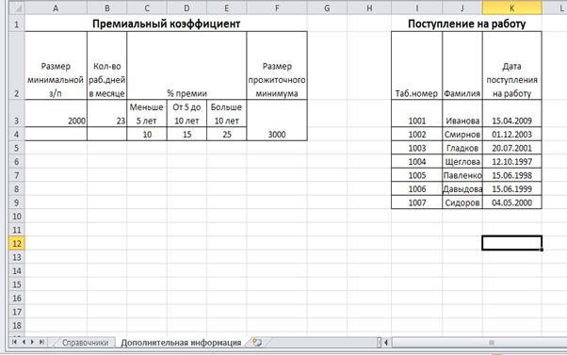Click the 'От 5 до 10 лет' cell
Viewport: 567px width, 355px height.
(186, 114)
